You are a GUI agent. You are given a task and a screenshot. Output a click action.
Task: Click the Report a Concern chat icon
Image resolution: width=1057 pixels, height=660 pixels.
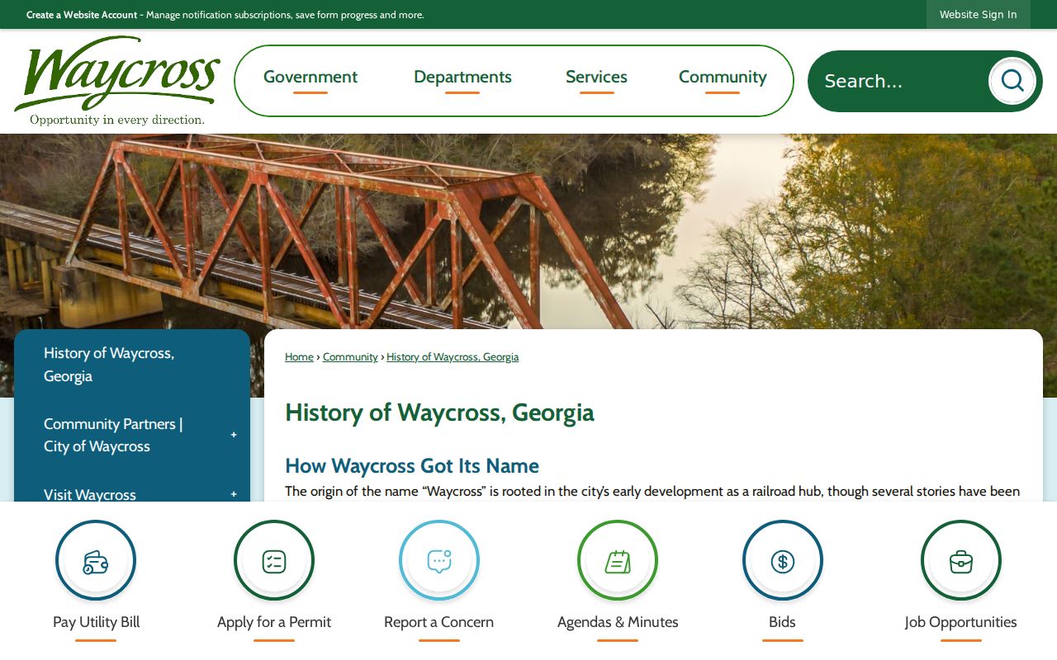pyautogui.click(x=439, y=561)
